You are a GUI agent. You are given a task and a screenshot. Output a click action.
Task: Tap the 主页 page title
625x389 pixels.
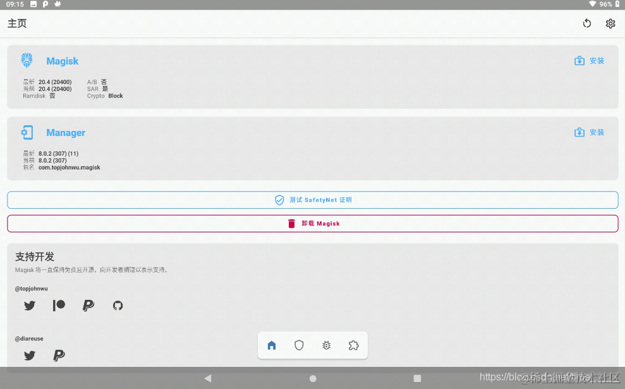tap(17, 23)
